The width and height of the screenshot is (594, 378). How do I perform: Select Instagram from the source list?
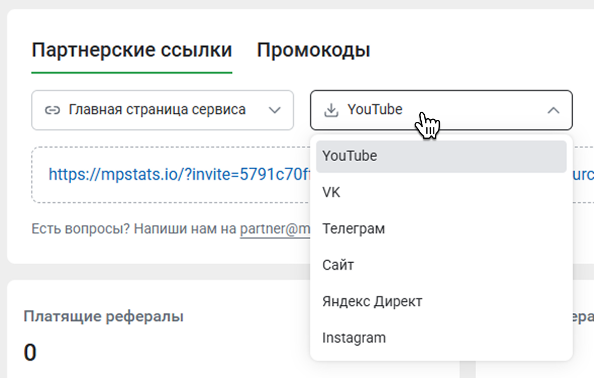tap(354, 338)
